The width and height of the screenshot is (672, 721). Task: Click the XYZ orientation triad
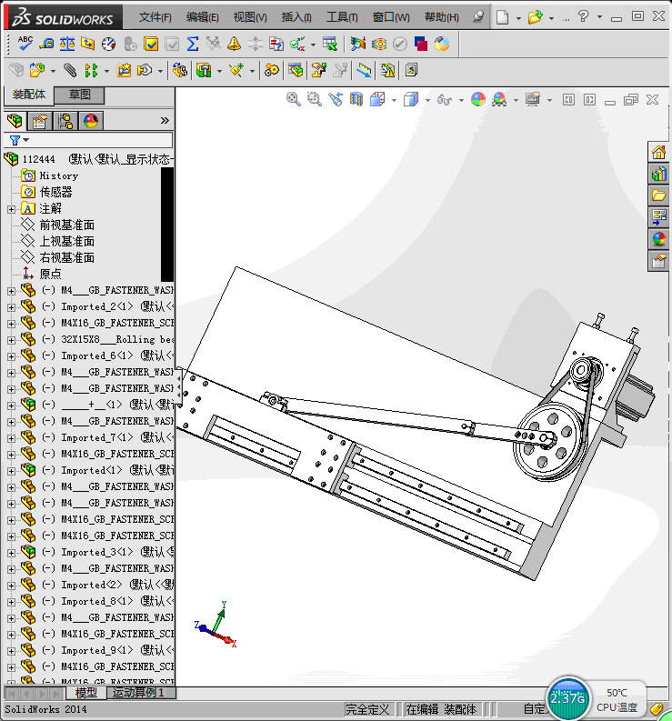pos(216,625)
